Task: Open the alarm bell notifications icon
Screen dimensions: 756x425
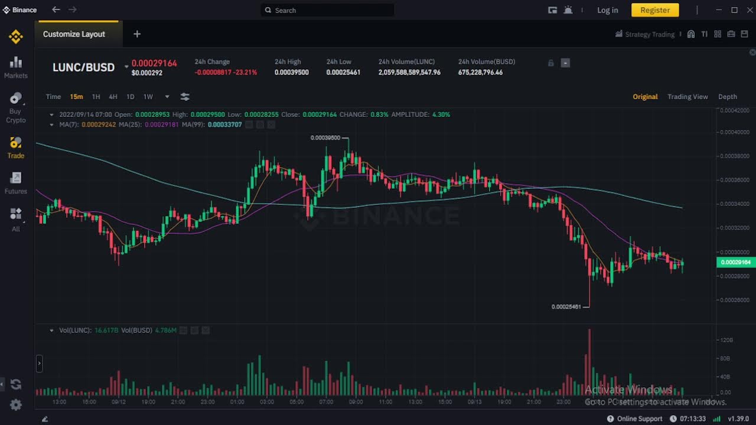Action: click(568, 10)
